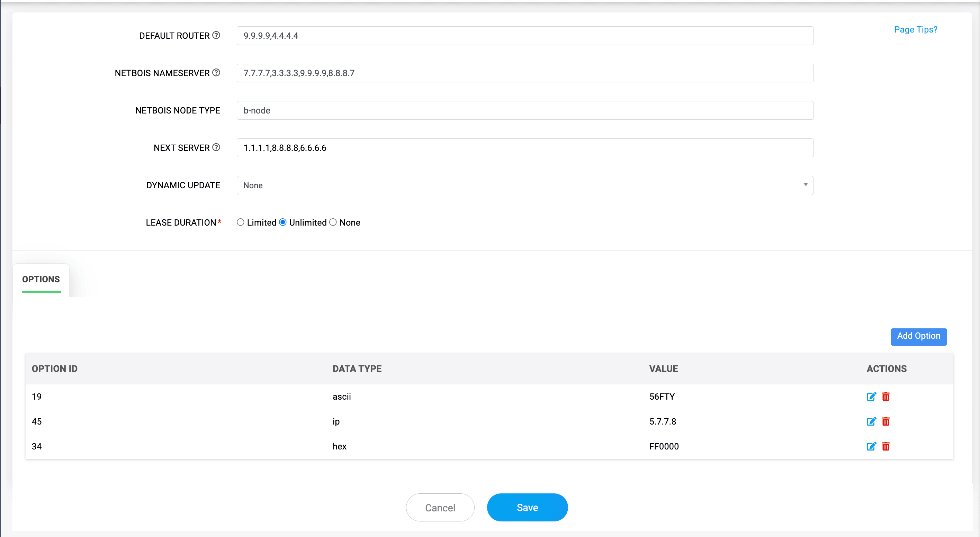Select Limited lease duration
This screenshot has width=980, height=537.
[241, 222]
